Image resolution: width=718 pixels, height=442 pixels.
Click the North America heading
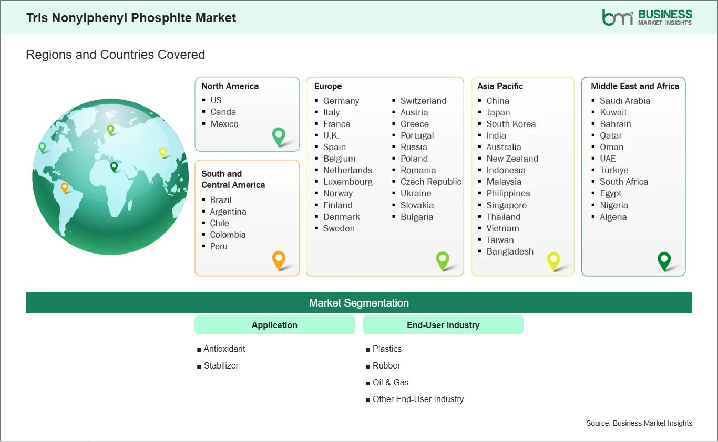[230, 86]
